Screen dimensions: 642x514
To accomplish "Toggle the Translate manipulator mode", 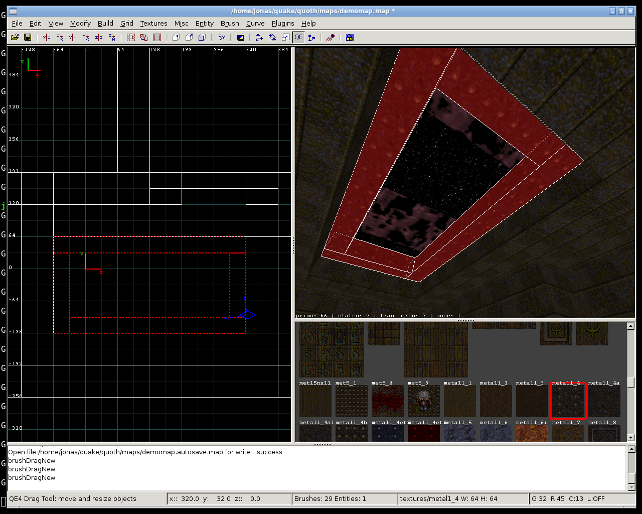I will click(x=259, y=37).
